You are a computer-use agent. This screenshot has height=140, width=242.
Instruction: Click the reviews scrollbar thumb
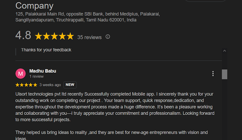[x=224, y=74]
